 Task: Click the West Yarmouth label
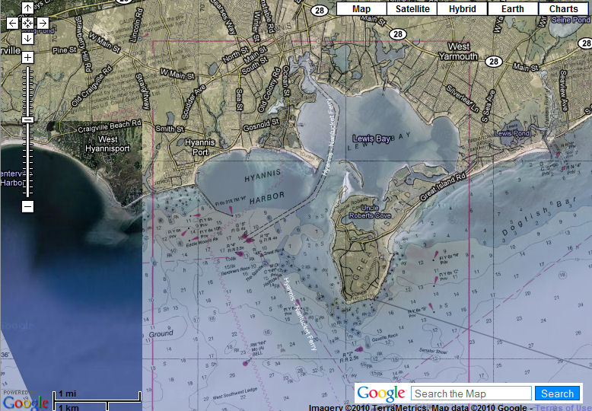click(x=458, y=52)
